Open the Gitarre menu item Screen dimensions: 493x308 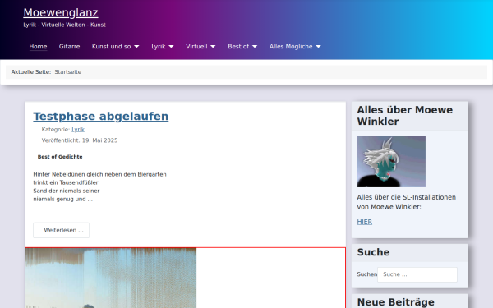coord(70,47)
